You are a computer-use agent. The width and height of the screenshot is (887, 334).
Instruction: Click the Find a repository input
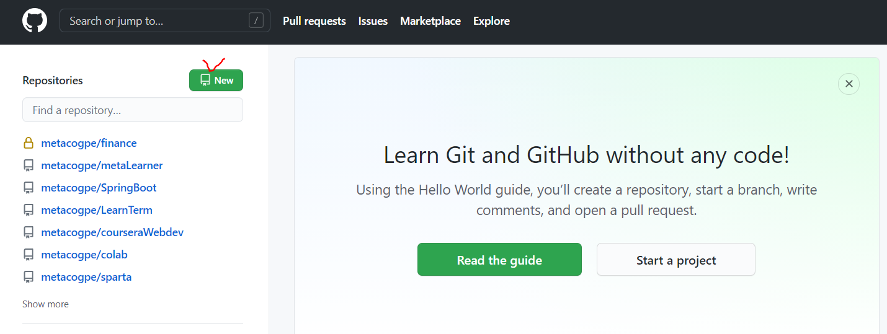(133, 110)
